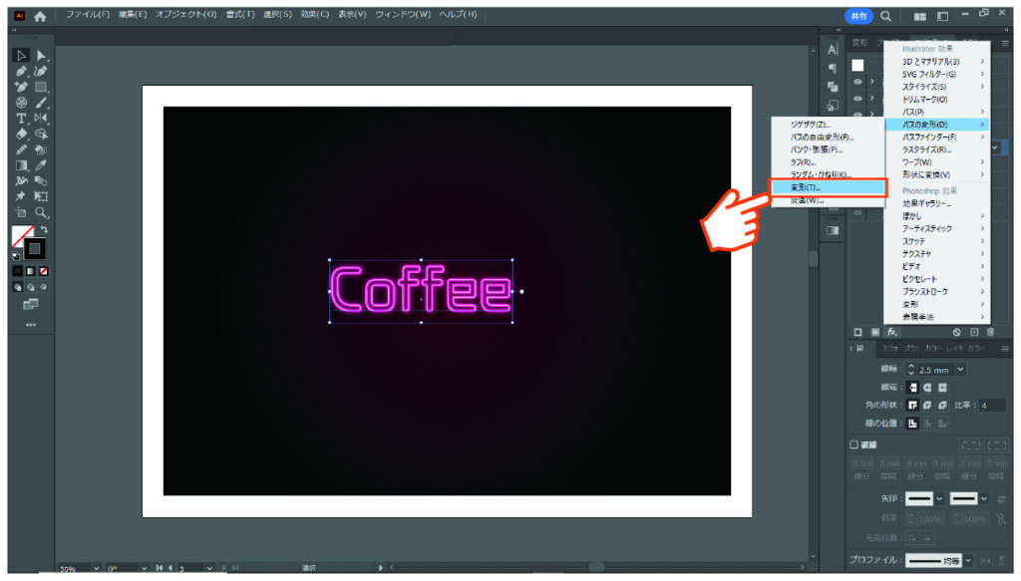Click the Clear Appearance icon
The image size is (1021, 581).
(x=956, y=333)
